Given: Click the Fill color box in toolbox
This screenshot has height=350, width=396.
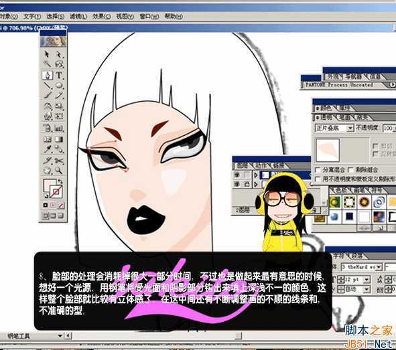Looking at the screenshot, I should tap(48, 184).
